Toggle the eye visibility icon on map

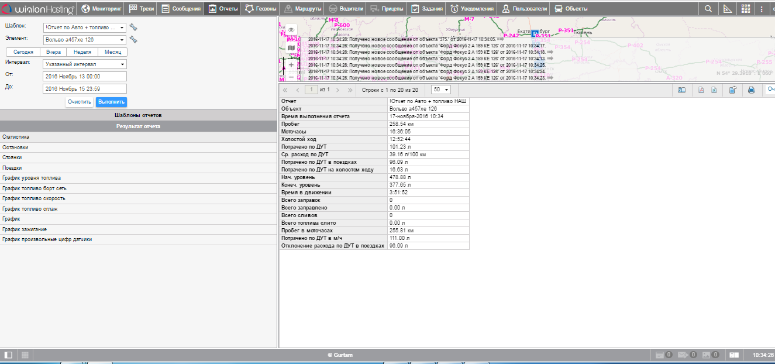(x=291, y=30)
